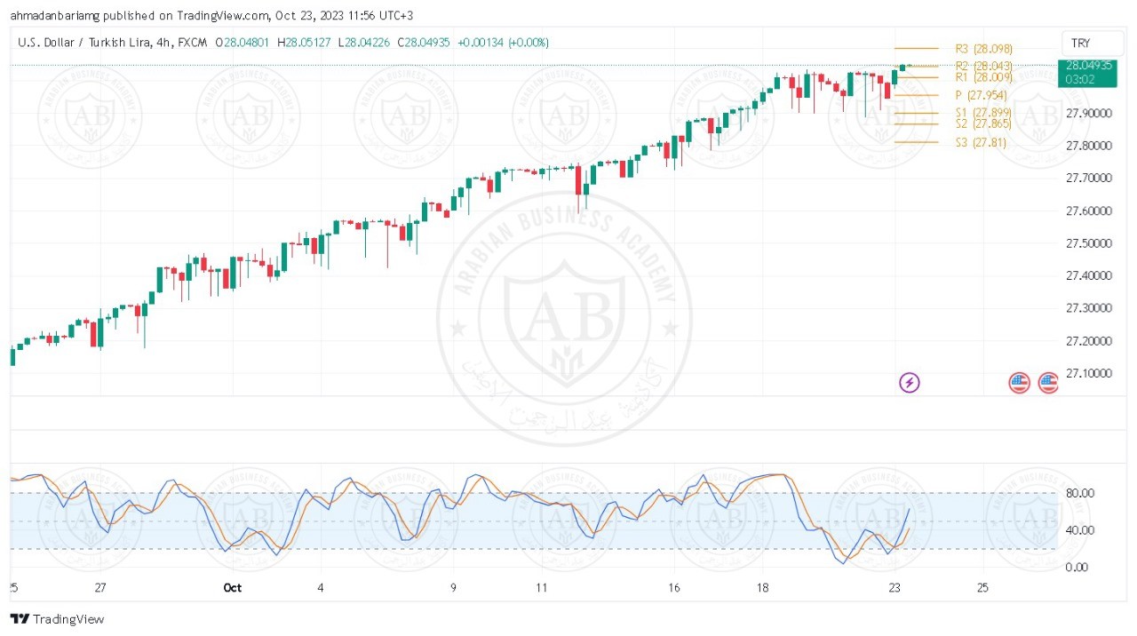Click the 16 date on the time axis
1137x636 pixels.
coord(674,587)
